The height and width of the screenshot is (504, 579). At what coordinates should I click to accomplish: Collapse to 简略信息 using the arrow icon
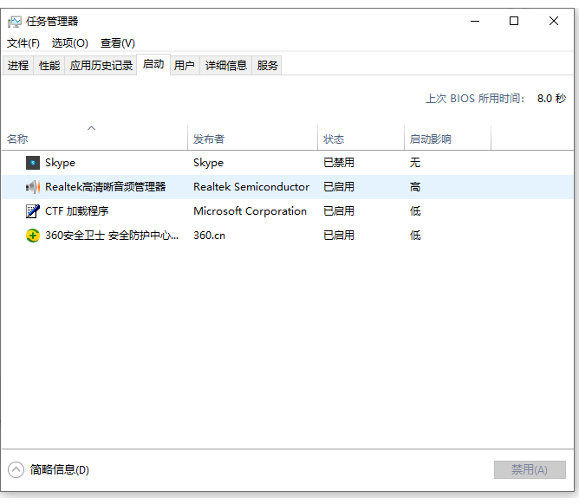pyautogui.click(x=16, y=469)
